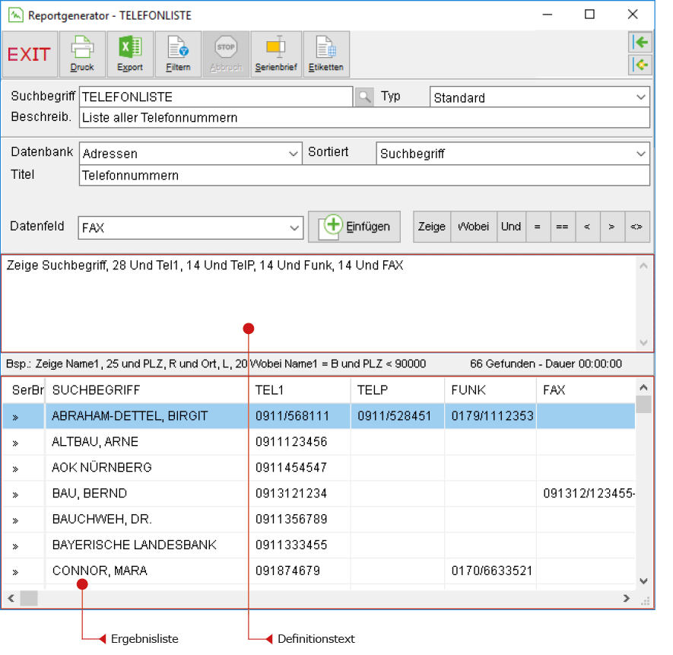Insert the greater-than operator
The width and height of the screenshot is (673, 655).
tap(612, 227)
